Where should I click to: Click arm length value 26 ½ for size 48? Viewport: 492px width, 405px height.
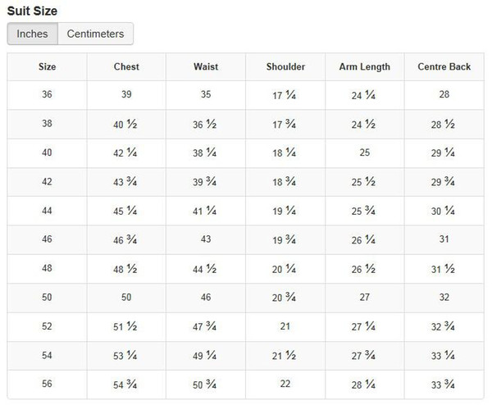[363, 269]
